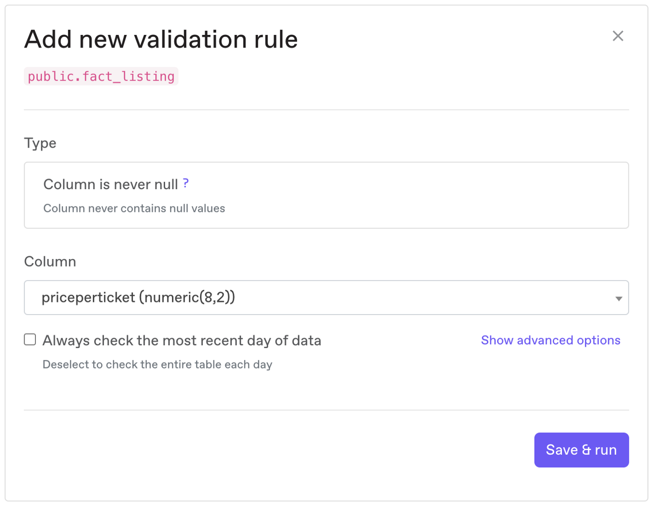
Task: Click the 'Deselect to check the entire table' text
Action: (158, 364)
